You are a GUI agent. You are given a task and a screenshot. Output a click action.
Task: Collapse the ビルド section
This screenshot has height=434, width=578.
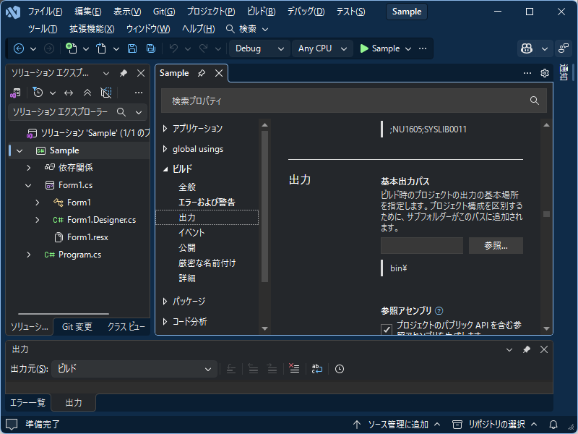point(165,169)
